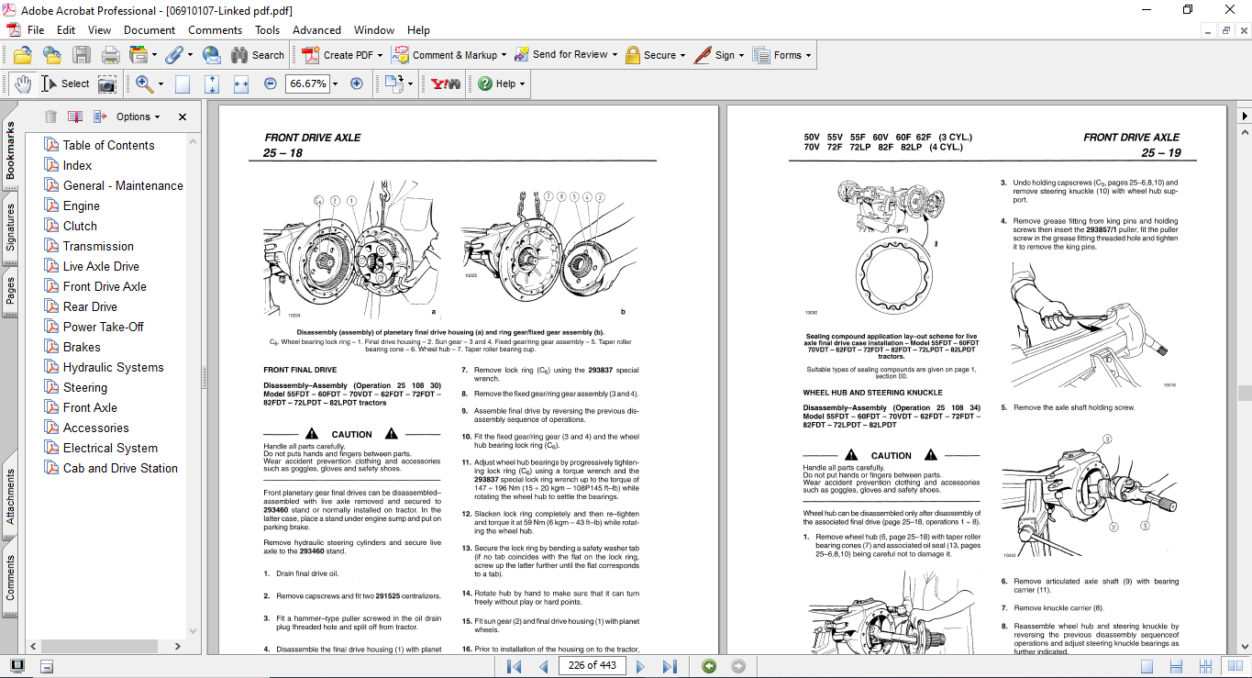The width and height of the screenshot is (1252, 678).
Task: Open the Hydraulic Systems bookmark
Action: [x=113, y=367]
